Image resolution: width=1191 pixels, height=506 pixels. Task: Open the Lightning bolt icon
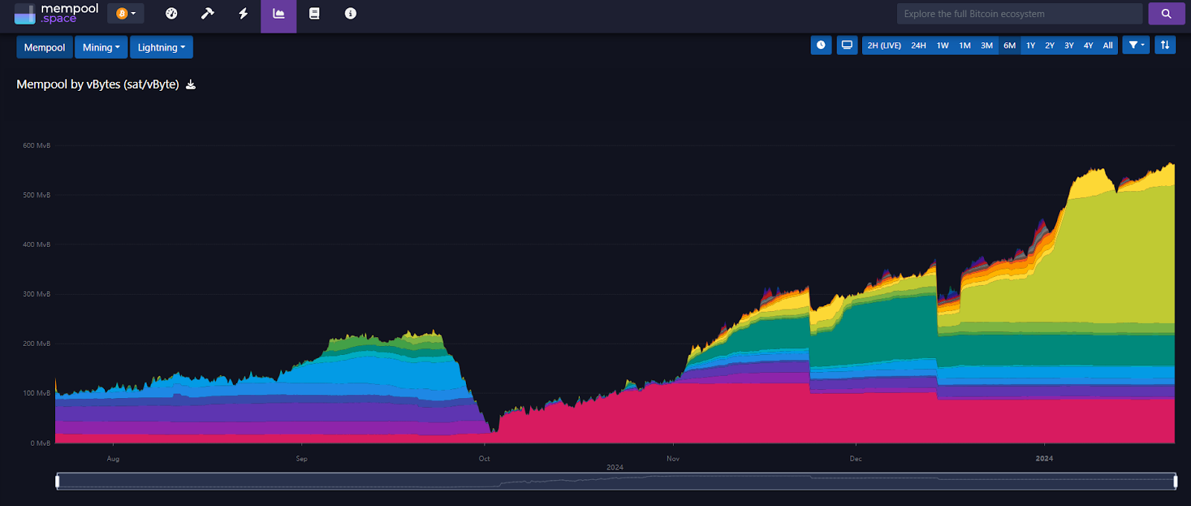click(243, 13)
